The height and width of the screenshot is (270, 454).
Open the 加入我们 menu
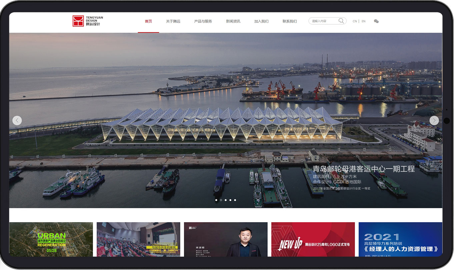point(261,21)
